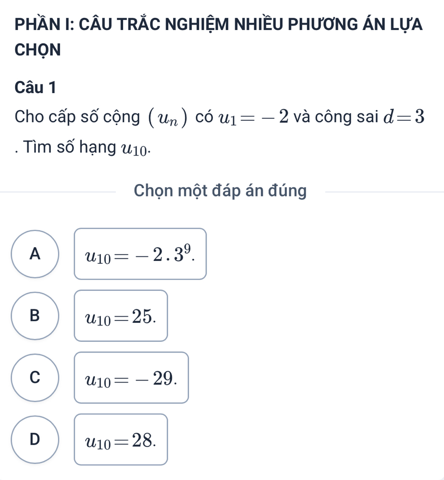Click the answer box u10 = 25

(121, 316)
